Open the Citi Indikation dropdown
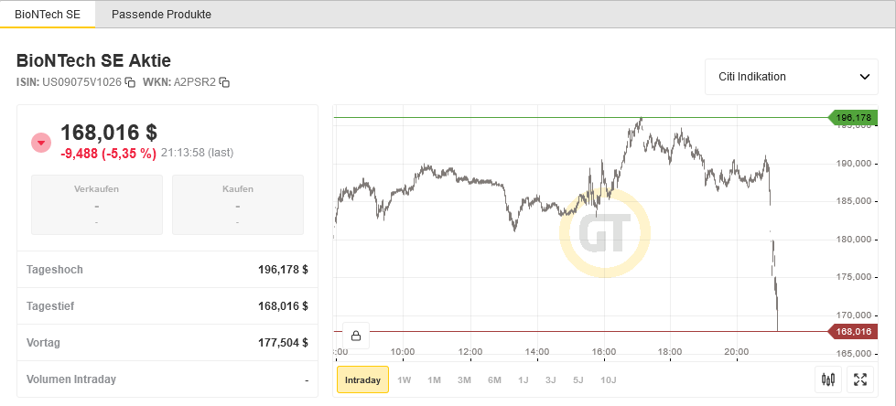The height and width of the screenshot is (406, 896). click(791, 77)
